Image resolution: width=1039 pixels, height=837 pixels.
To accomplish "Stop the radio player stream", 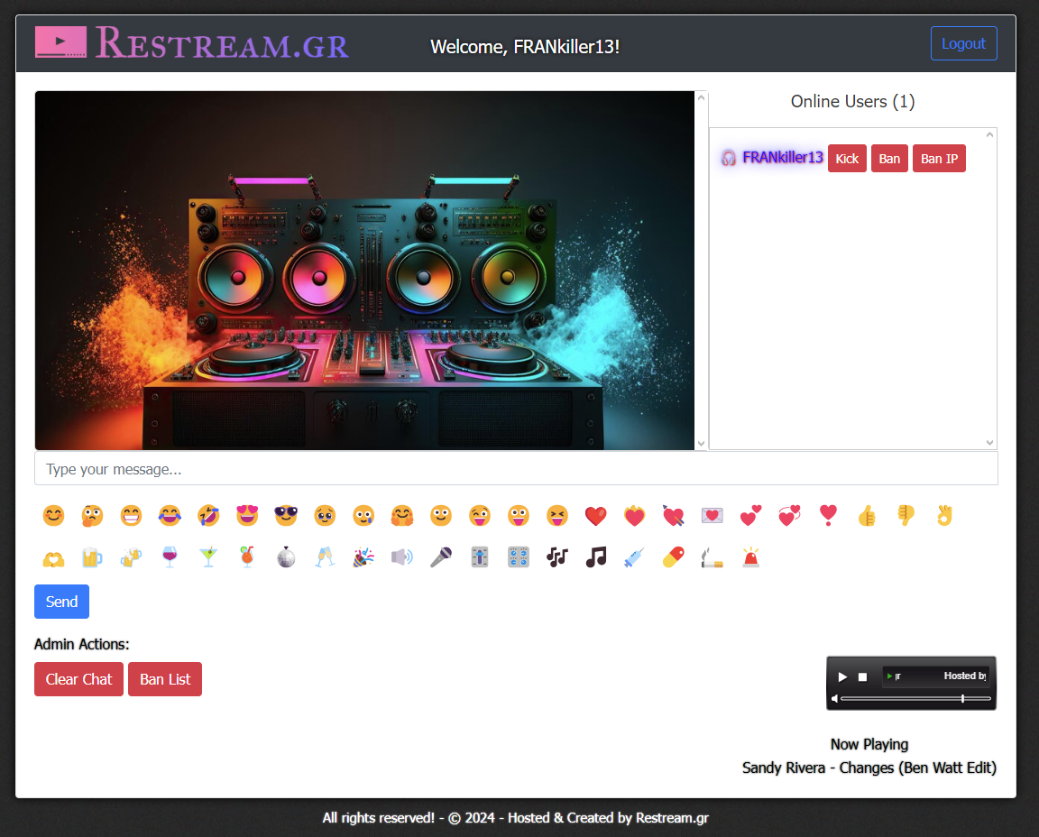I will pyautogui.click(x=862, y=676).
